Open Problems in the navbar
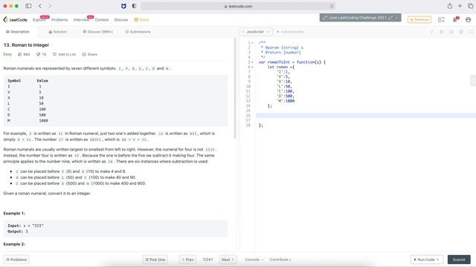Screen dimensions: 476x267 coord(59,20)
